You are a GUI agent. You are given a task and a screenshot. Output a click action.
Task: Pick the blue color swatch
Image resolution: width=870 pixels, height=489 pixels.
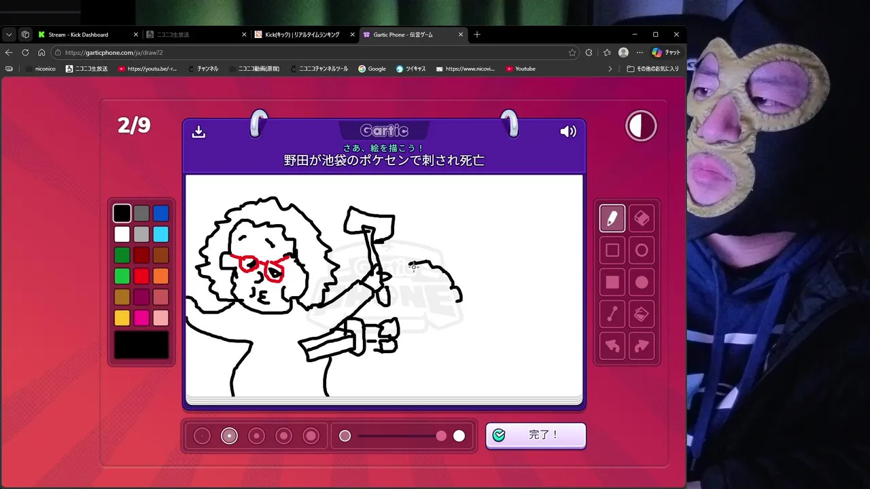[x=160, y=213]
